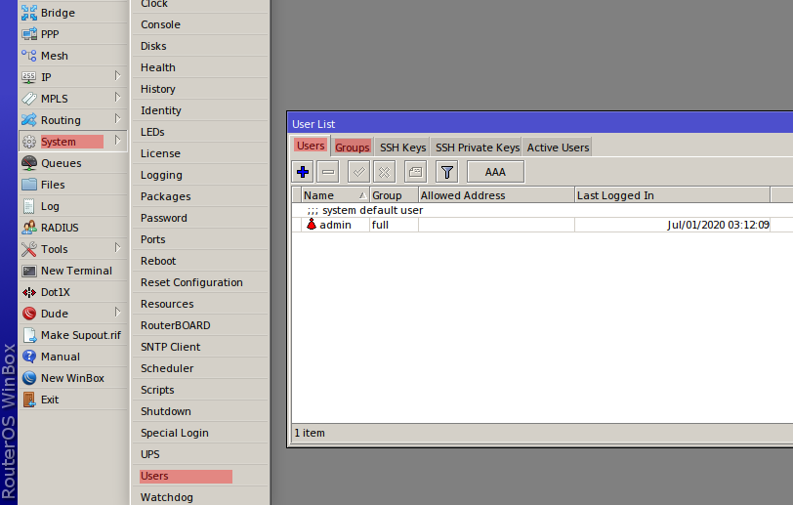Sort by the Name column header
793x505 pixels.
[x=335, y=195]
